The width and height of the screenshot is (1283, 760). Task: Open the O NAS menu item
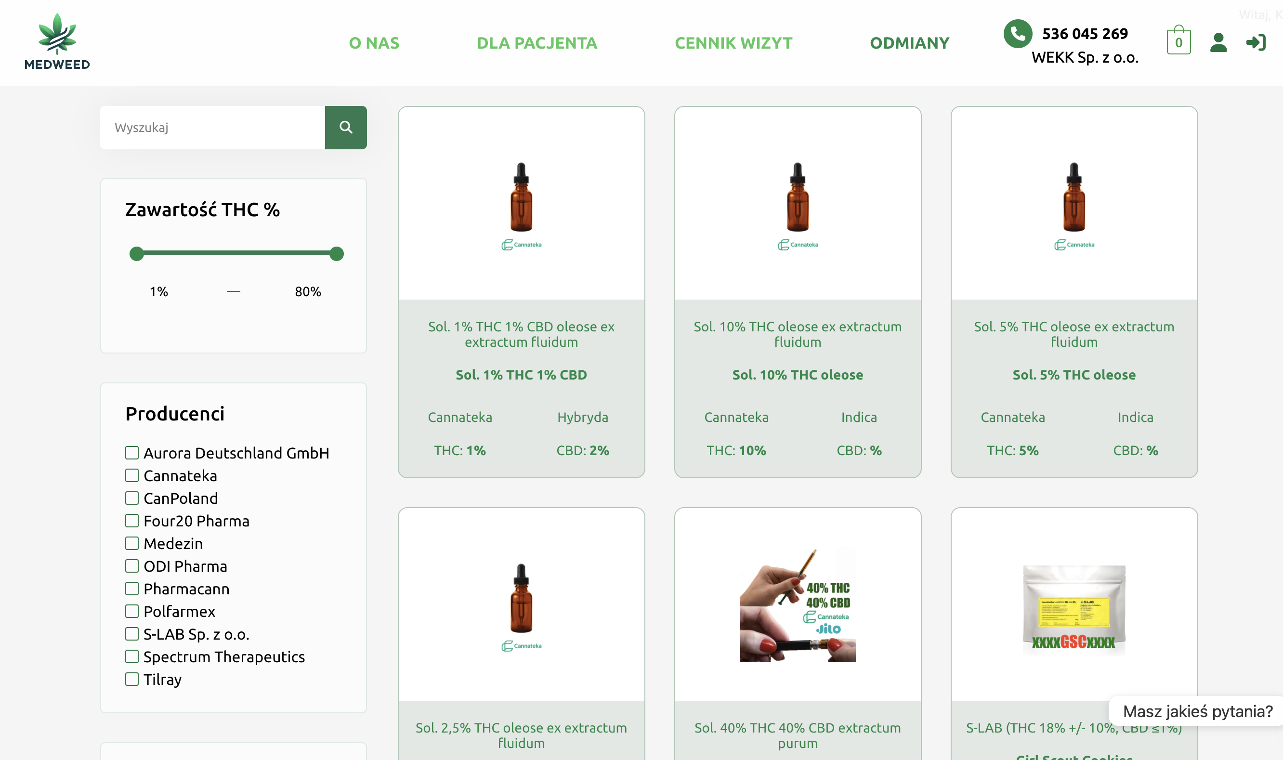pyautogui.click(x=374, y=43)
